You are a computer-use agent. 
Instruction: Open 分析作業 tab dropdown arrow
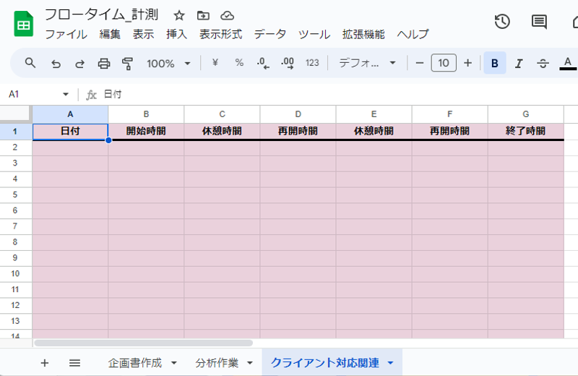[250, 363]
